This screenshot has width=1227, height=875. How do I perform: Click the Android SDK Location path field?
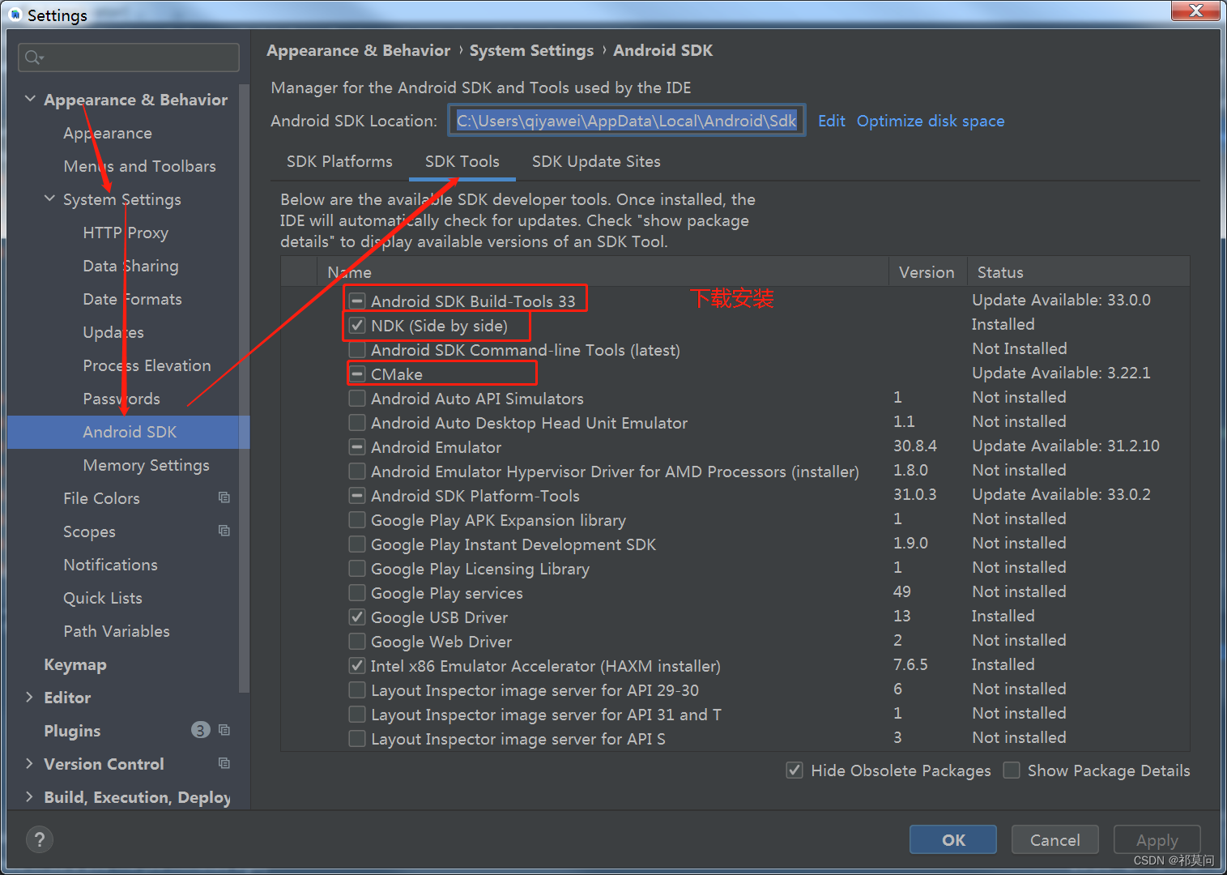pos(626,121)
